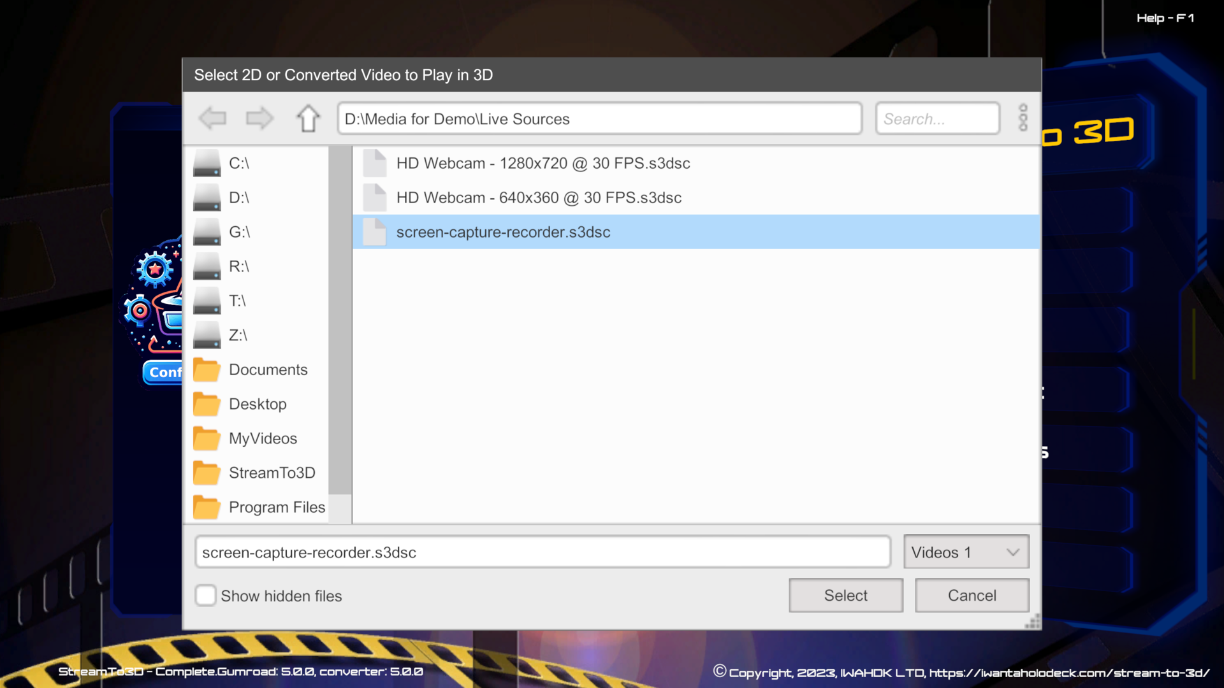The image size is (1224, 688).
Task: Select the C:\ drive icon
Action: [207, 164]
